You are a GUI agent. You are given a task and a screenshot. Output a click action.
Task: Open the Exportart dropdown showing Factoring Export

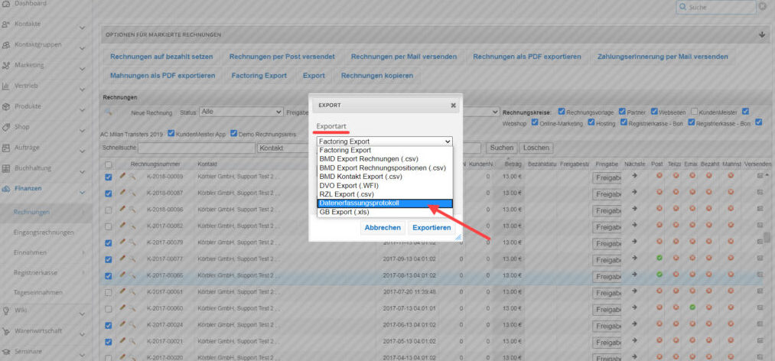pyautogui.click(x=385, y=141)
